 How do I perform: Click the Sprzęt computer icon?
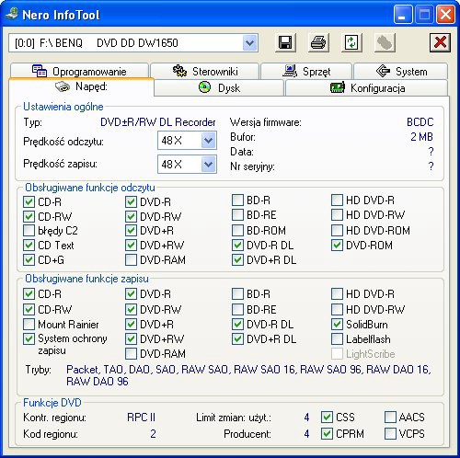(x=290, y=71)
